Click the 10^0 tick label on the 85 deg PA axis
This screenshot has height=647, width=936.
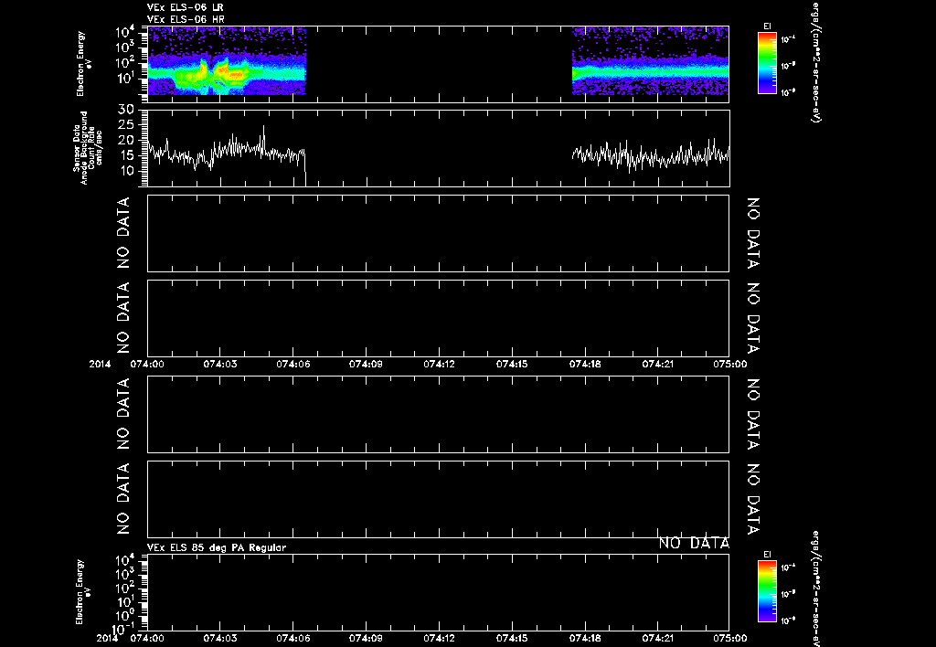click(x=124, y=615)
